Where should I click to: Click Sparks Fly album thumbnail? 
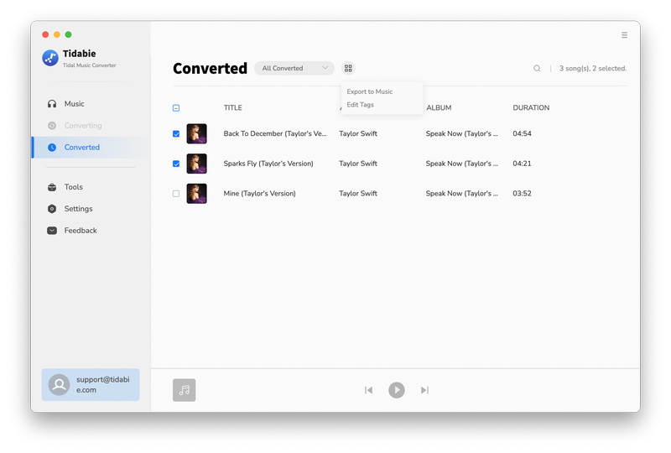(197, 164)
